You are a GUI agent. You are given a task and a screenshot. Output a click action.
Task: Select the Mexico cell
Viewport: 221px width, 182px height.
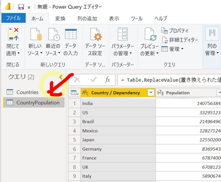tap(118, 131)
